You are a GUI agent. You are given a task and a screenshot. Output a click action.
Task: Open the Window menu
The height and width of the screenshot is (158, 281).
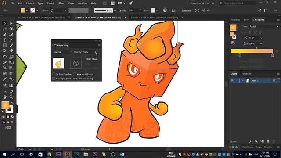82,3
